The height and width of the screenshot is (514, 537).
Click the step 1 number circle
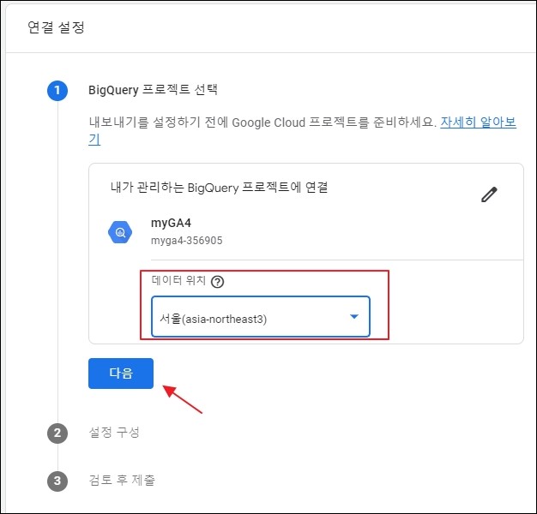57,90
